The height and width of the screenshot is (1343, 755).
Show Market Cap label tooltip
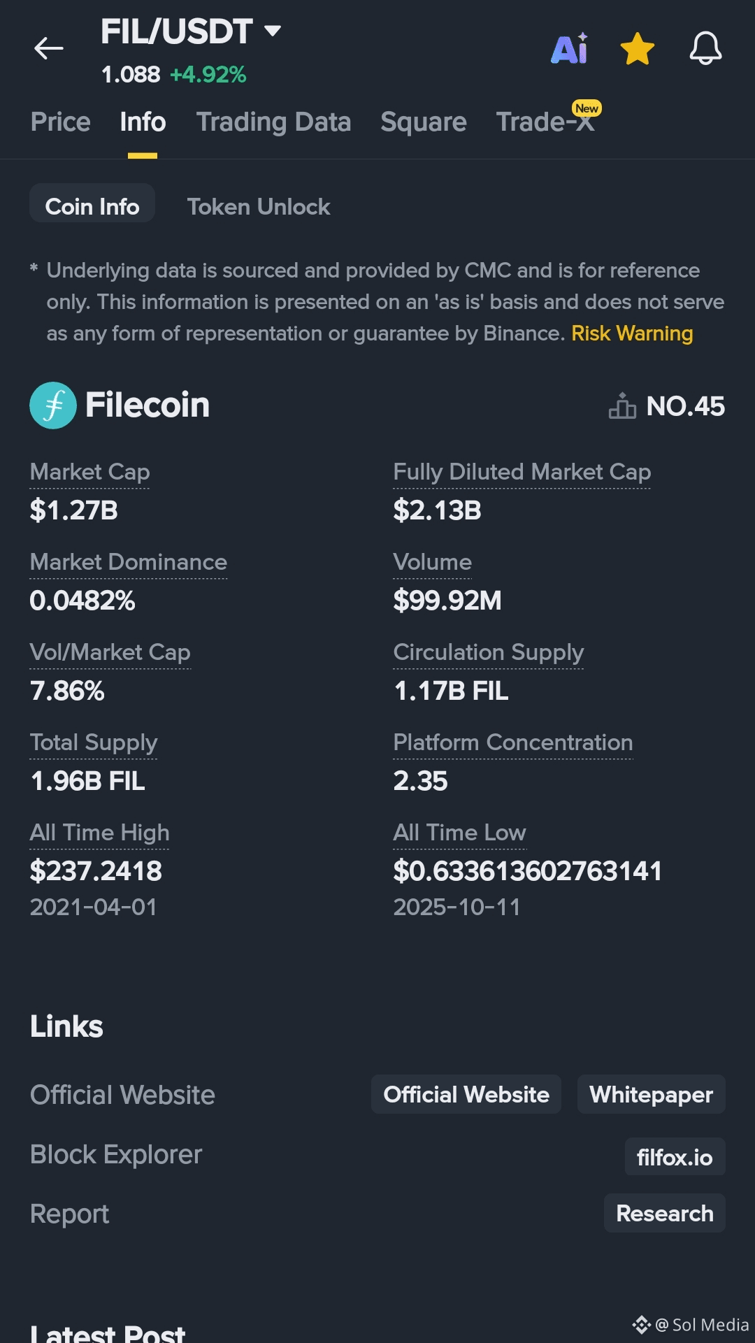tap(89, 472)
